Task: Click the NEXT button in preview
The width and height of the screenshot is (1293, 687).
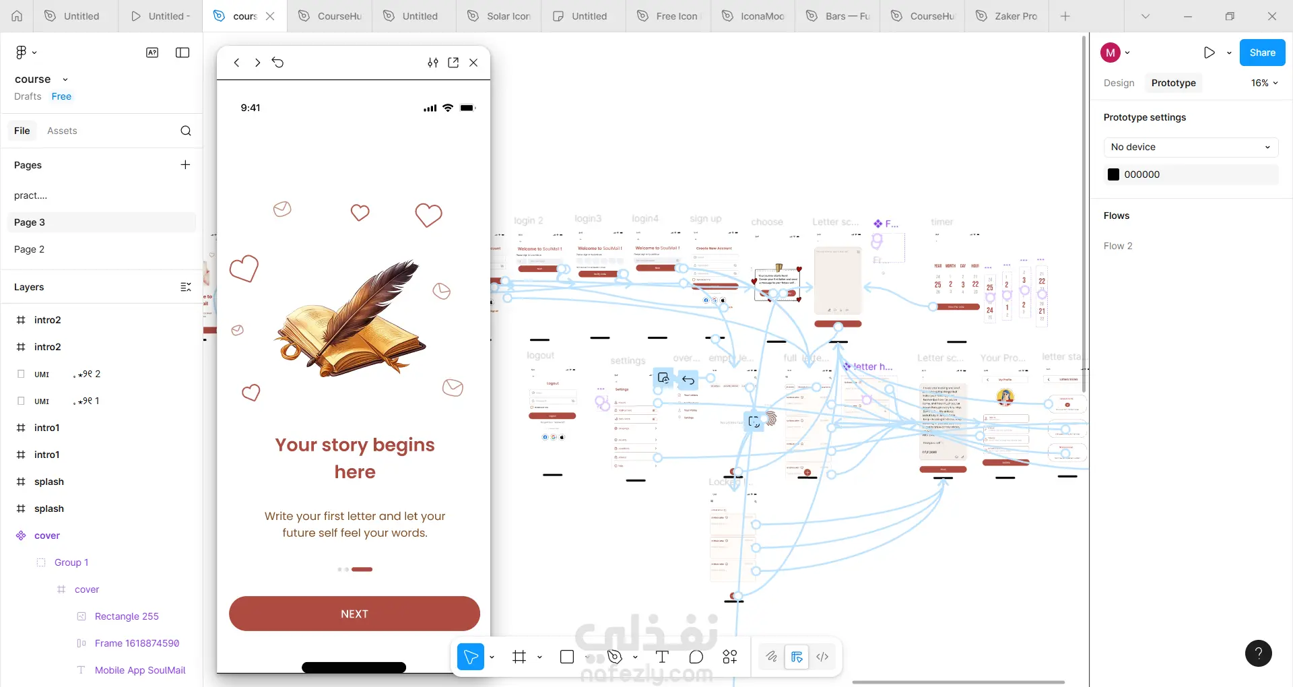Action: (x=354, y=614)
